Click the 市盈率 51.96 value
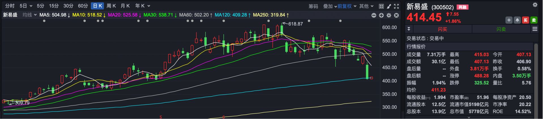 click(x=483, y=97)
